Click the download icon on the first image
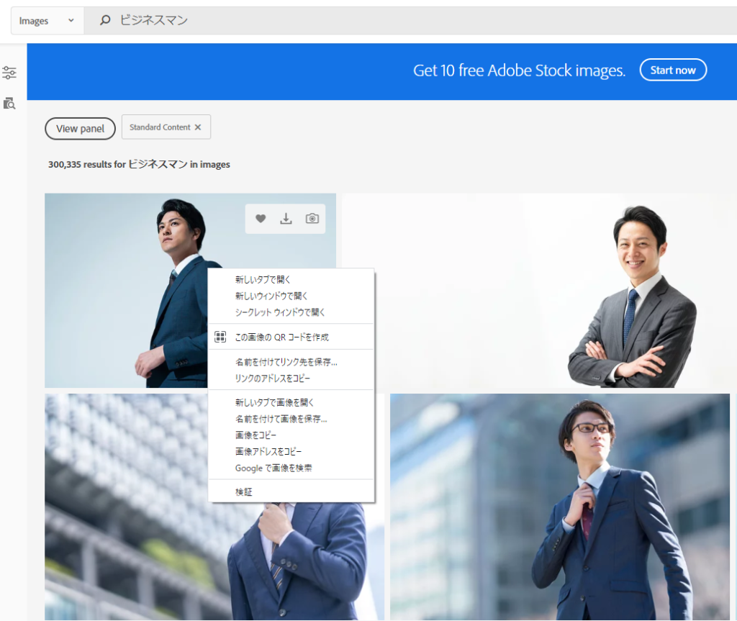 (x=286, y=219)
